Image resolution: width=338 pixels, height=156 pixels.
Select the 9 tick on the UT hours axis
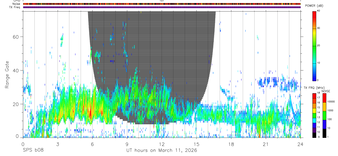click(127, 144)
